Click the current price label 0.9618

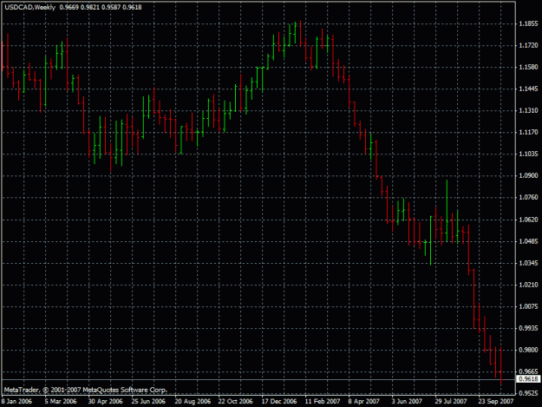pyautogui.click(x=528, y=379)
